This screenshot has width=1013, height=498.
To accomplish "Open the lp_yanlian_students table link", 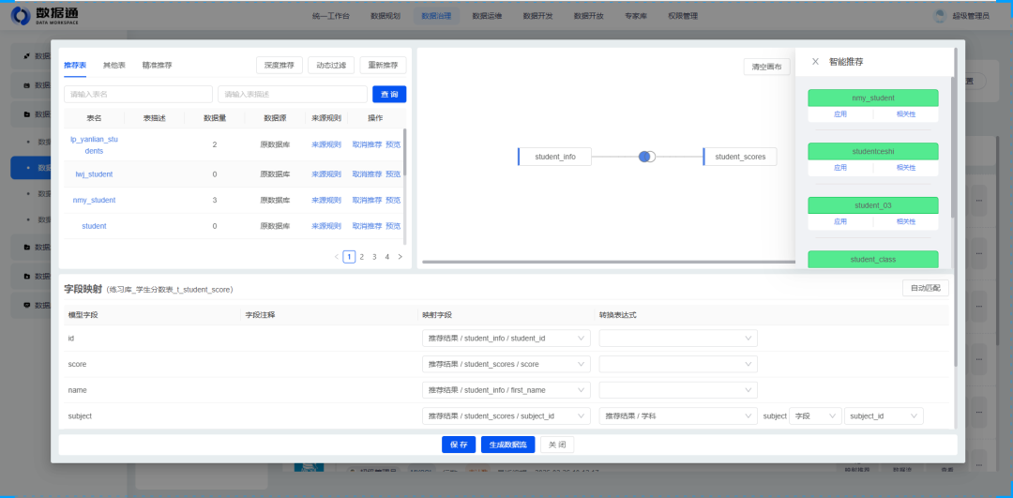I will pyautogui.click(x=95, y=144).
